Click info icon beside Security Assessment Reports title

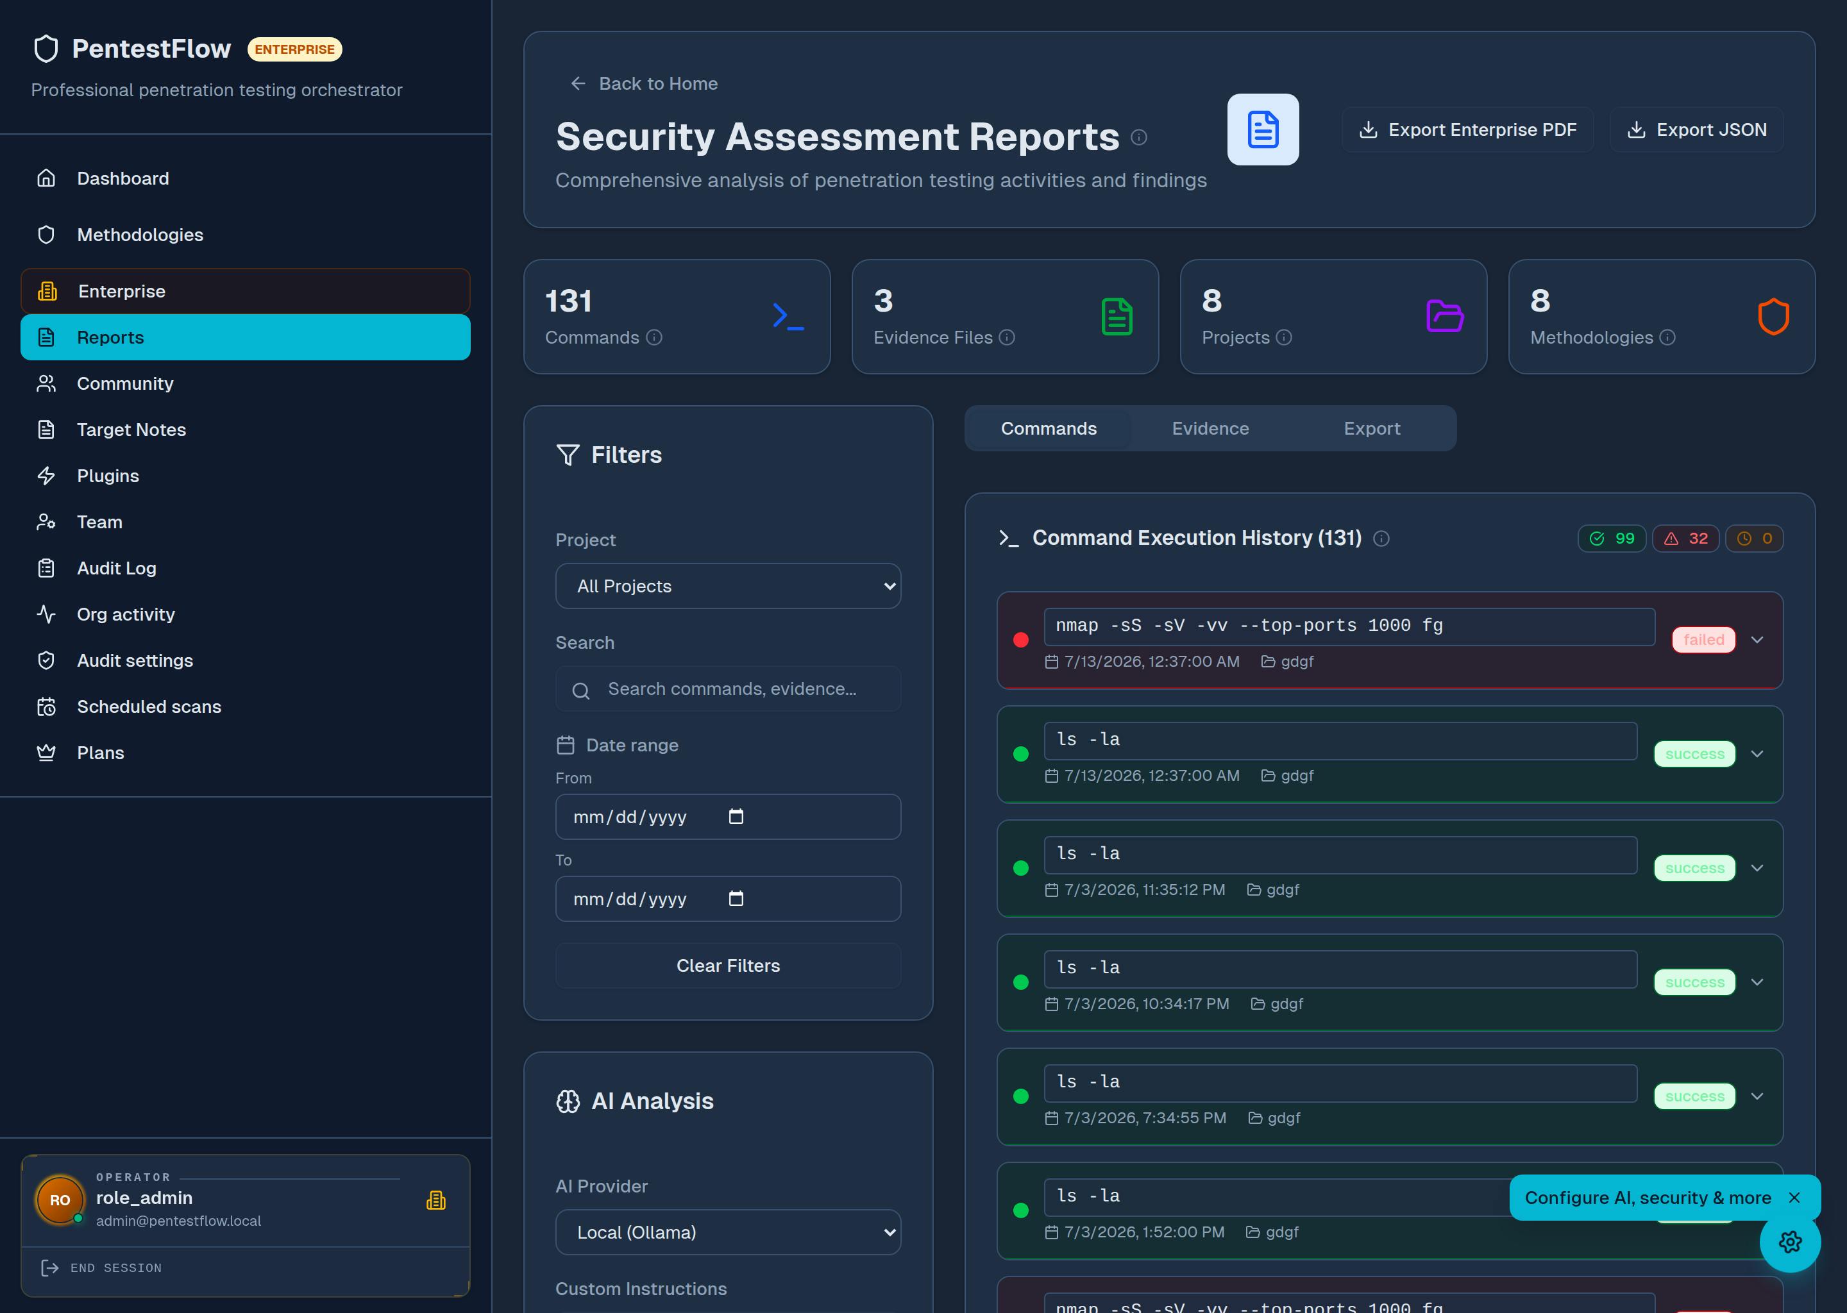1138,137
